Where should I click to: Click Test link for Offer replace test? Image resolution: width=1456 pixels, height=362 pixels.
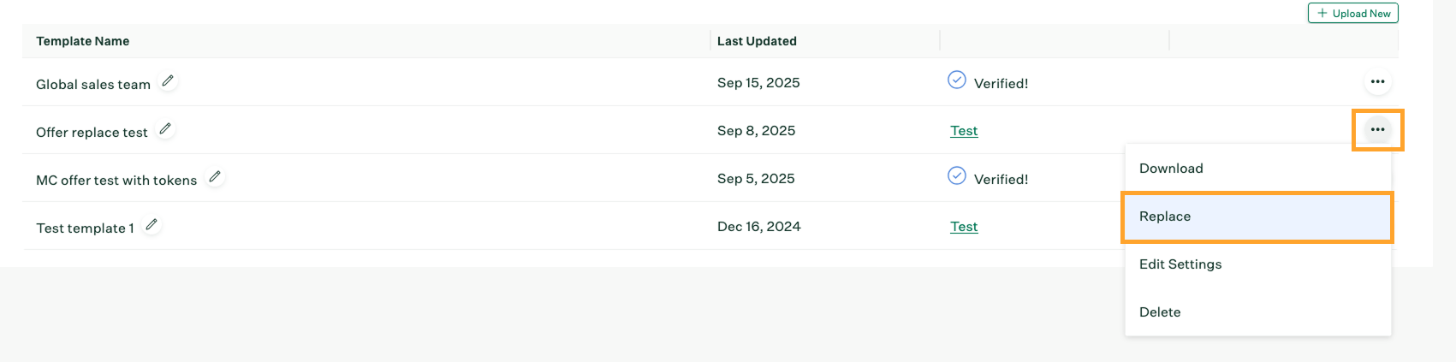[x=964, y=131]
